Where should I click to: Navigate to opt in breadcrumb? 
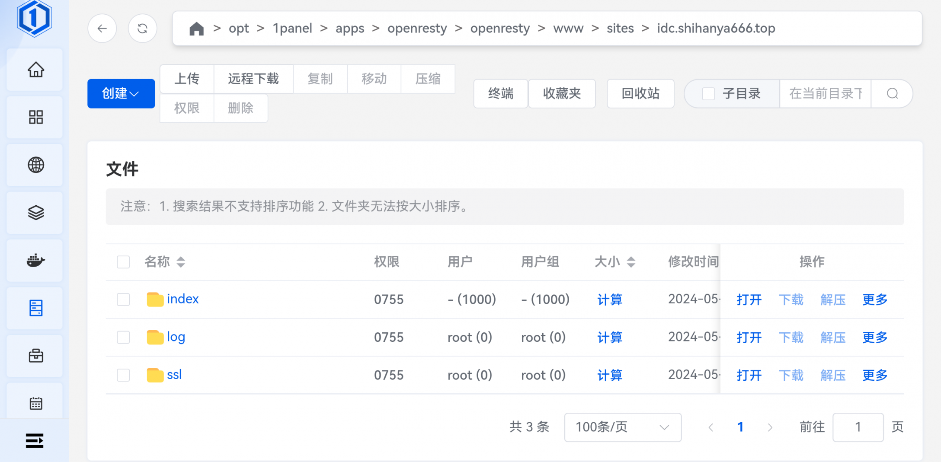point(239,29)
